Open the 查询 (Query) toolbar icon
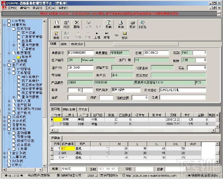Viewport: 223px width, 179px height. (x=121, y=24)
